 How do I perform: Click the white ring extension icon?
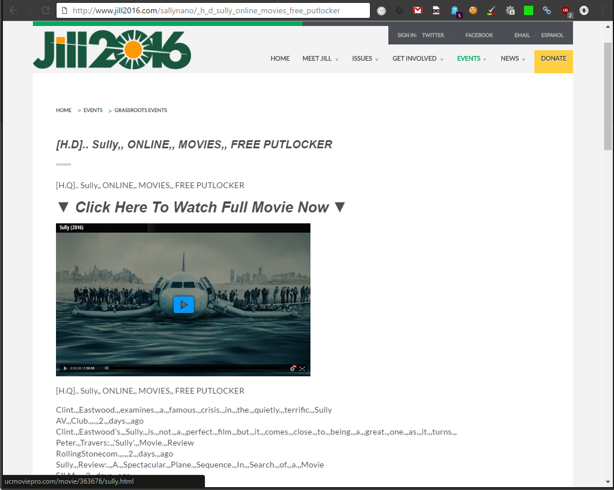click(x=584, y=10)
